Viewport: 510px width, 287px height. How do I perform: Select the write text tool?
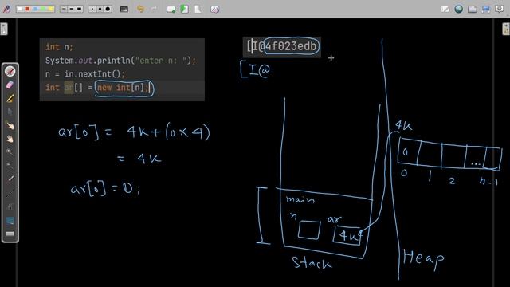point(10,206)
